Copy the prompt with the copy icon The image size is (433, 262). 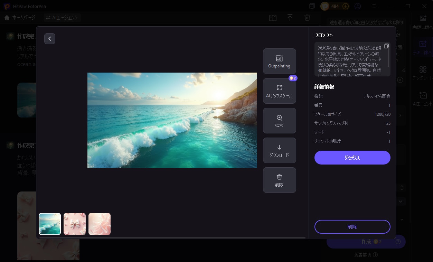[386, 46]
